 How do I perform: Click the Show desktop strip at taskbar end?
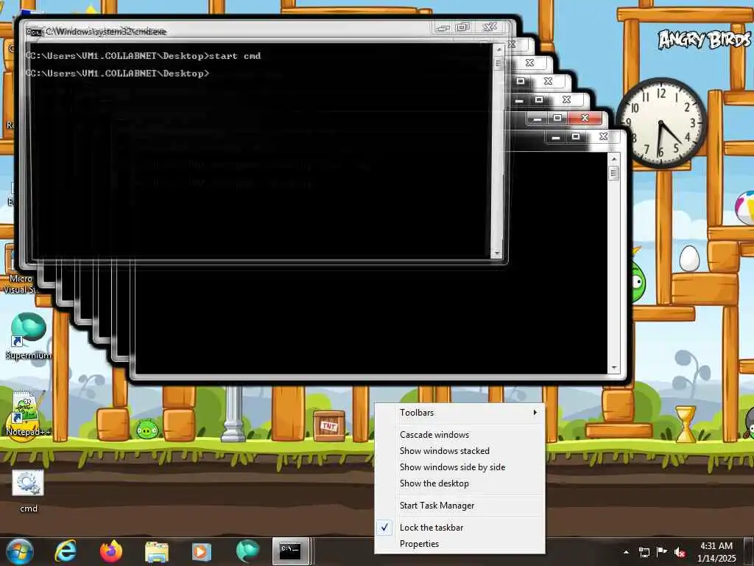point(750,551)
